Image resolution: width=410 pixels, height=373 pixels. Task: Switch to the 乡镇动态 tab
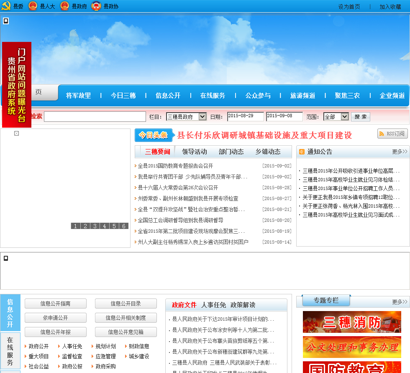click(268, 152)
